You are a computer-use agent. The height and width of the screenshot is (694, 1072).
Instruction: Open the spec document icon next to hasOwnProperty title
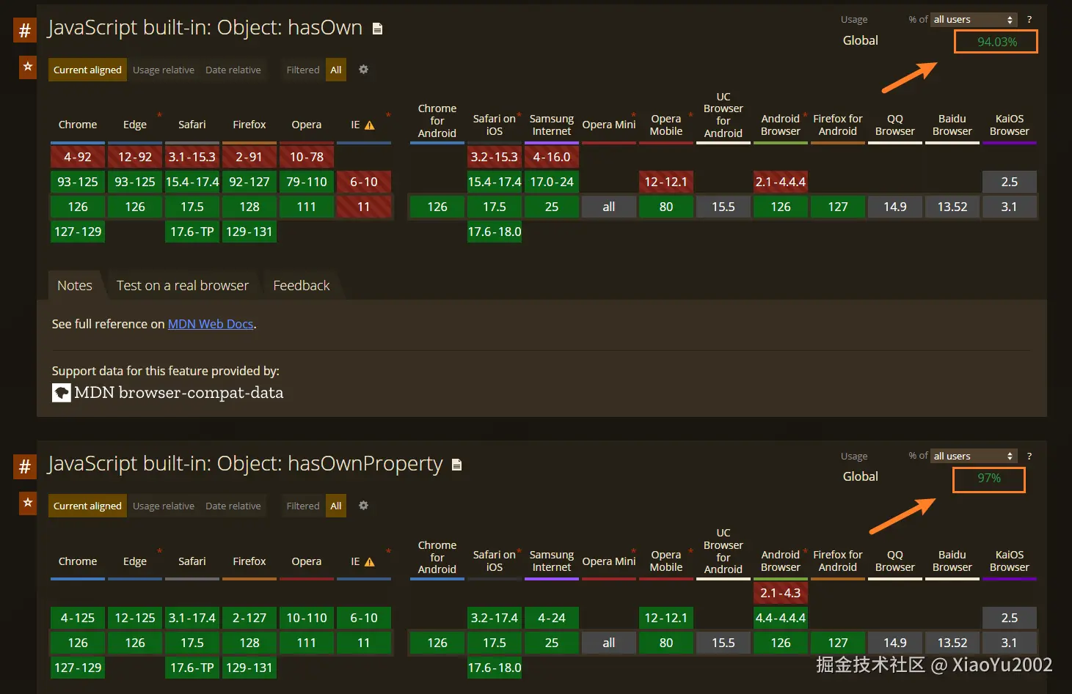[x=456, y=465]
